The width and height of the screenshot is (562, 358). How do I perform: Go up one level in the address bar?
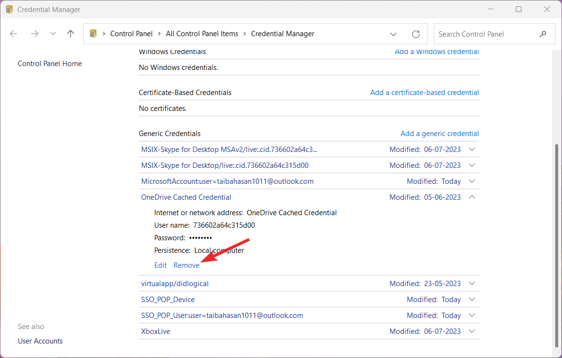coord(70,33)
